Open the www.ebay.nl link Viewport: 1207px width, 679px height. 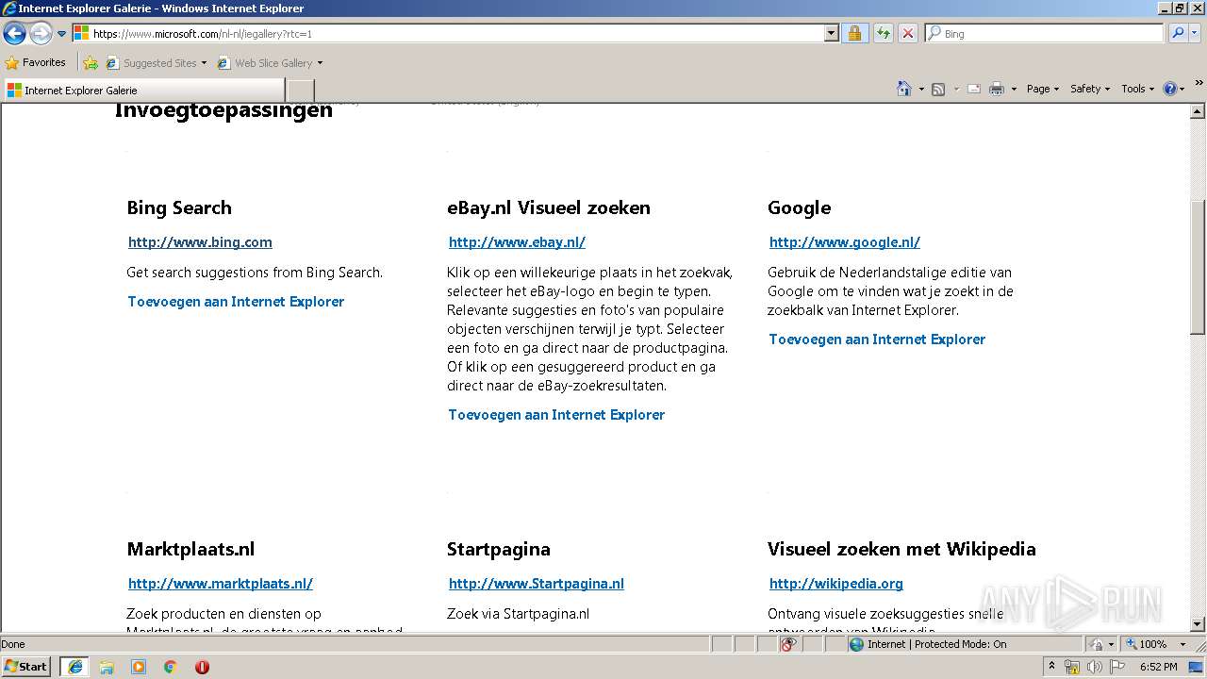[517, 242]
